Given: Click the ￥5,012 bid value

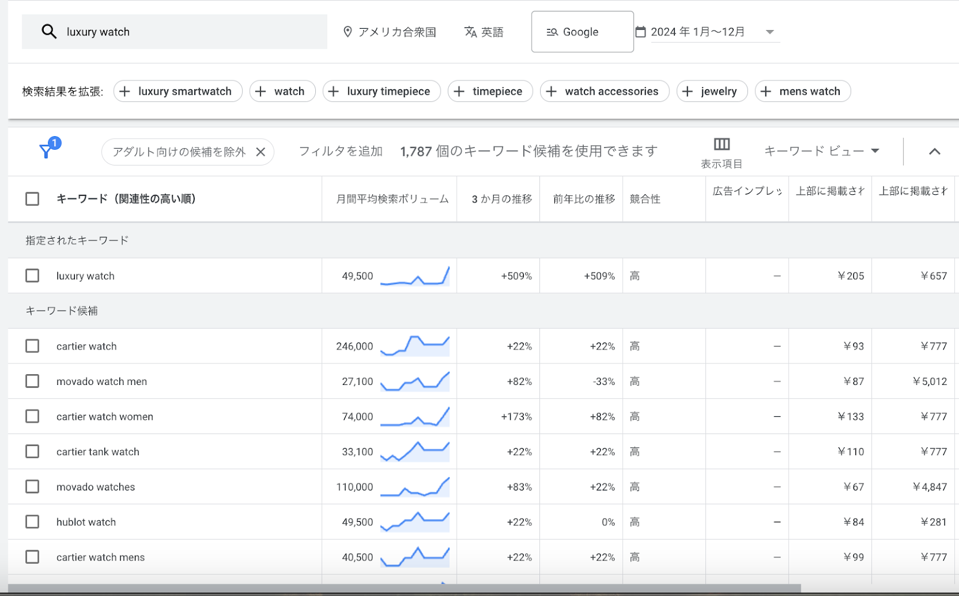Looking at the screenshot, I should [x=930, y=381].
